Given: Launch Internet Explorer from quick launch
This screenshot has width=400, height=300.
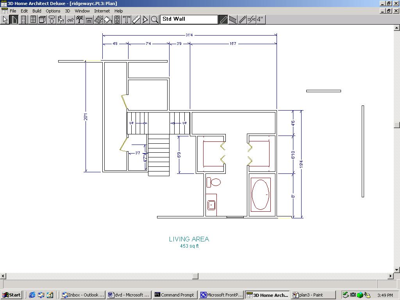Looking at the screenshot, I should [x=32, y=295].
